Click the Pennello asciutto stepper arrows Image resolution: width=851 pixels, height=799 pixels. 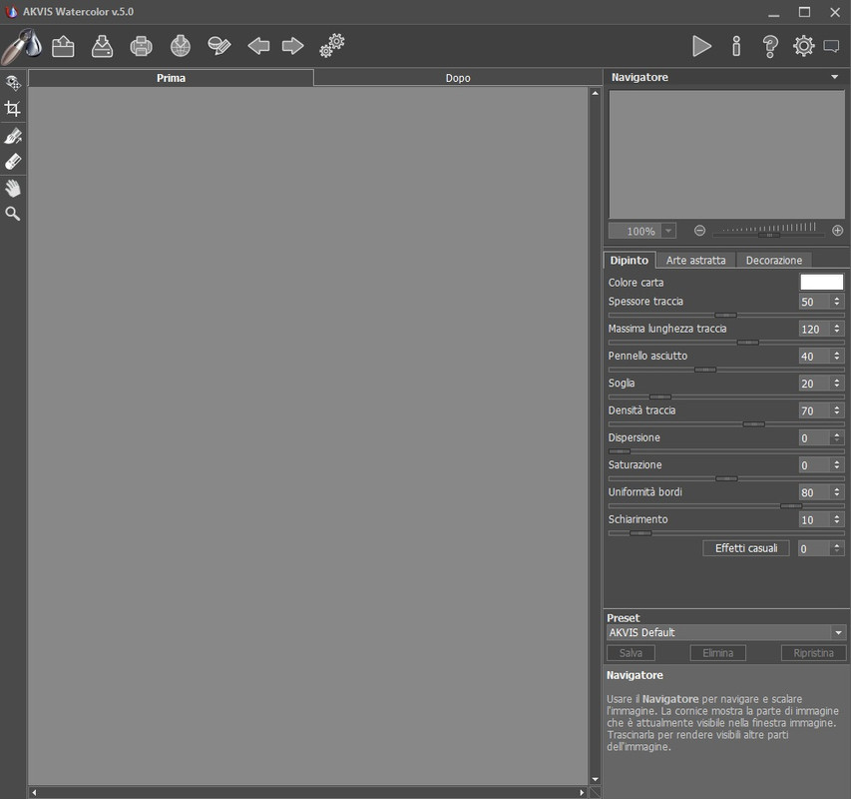[x=836, y=356]
